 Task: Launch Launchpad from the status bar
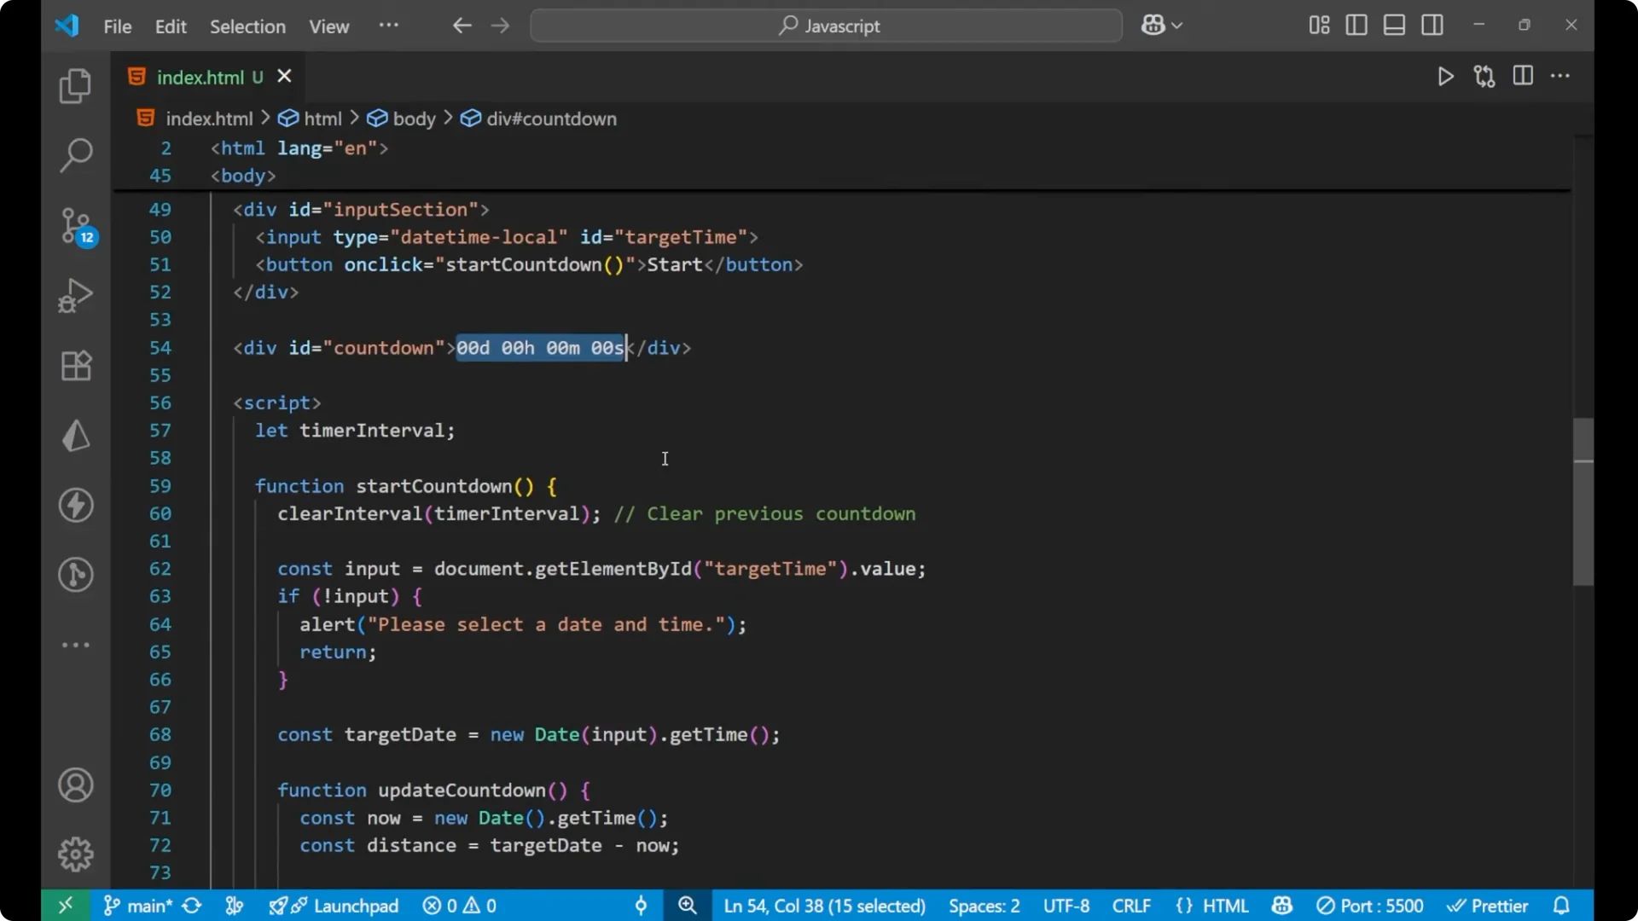click(x=345, y=906)
